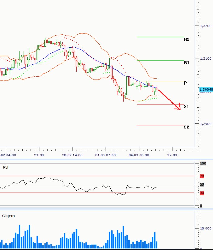Click the S2 support level label
This screenshot has height=250, width=213.
coord(186,127)
